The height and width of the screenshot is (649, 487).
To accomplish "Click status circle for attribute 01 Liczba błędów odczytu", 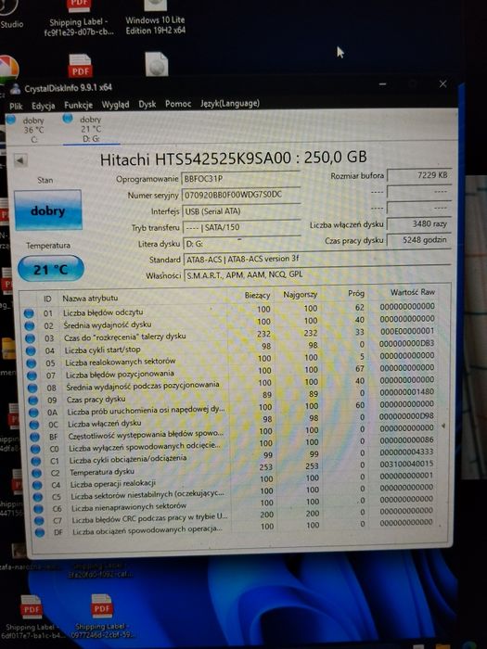I will tap(29, 313).
